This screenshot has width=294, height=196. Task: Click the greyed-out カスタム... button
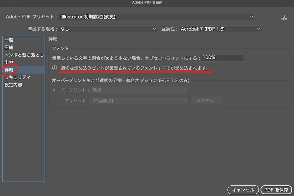pos(206,101)
